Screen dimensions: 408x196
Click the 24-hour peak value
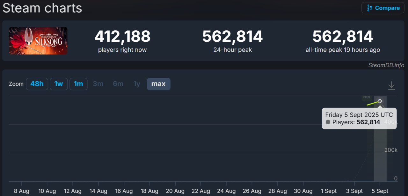coord(233,36)
